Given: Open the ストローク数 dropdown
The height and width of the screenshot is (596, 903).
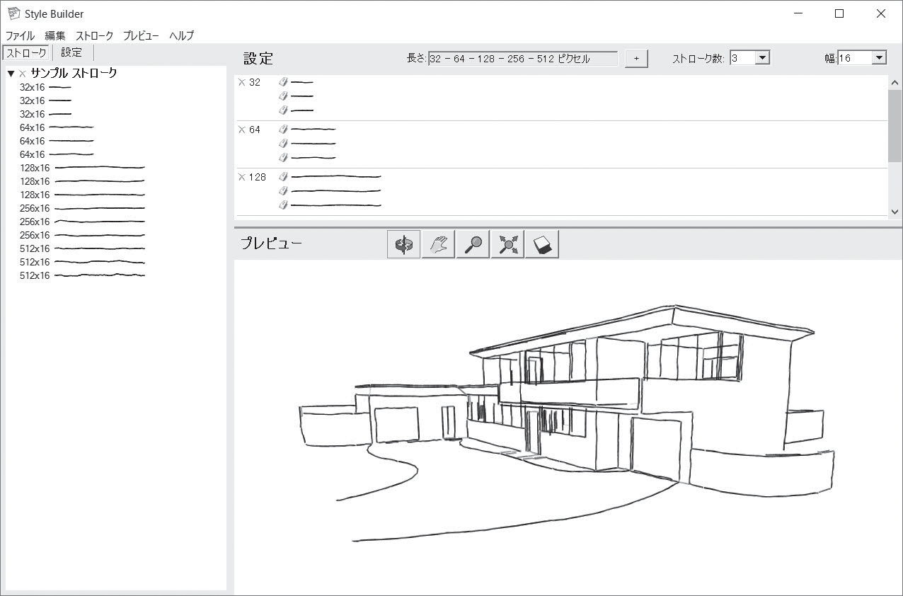Looking at the screenshot, I should (761, 58).
